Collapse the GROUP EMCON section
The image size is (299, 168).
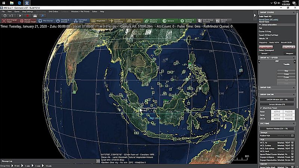(x=294, y=94)
